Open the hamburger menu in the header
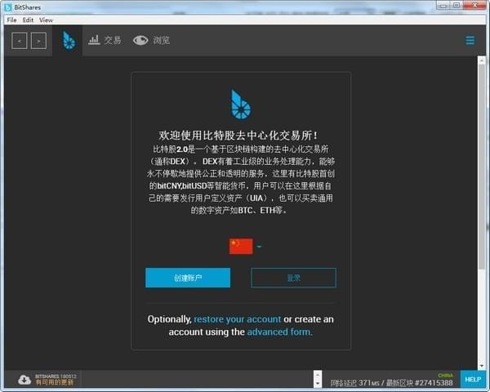The height and width of the screenshot is (392, 490). coord(470,40)
